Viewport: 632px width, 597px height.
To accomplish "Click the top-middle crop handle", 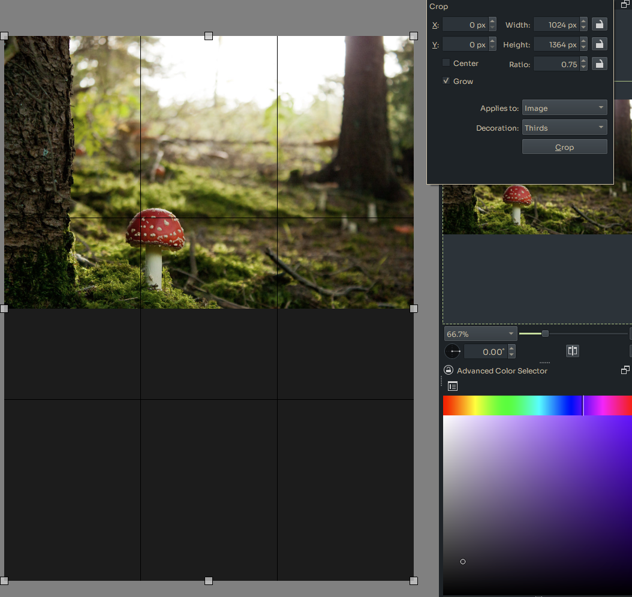I will 209,36.
